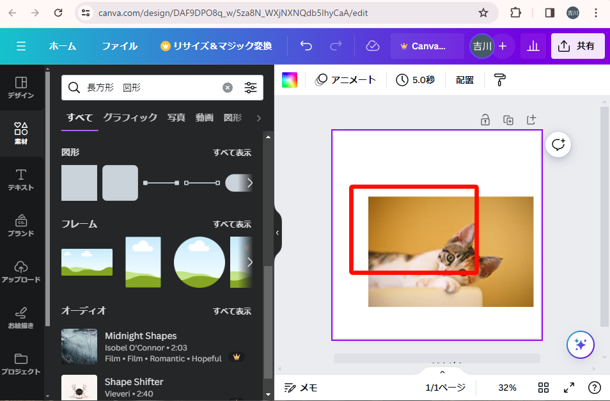
Task: Click the copy style paint roller icon
Action: (499, 80)
